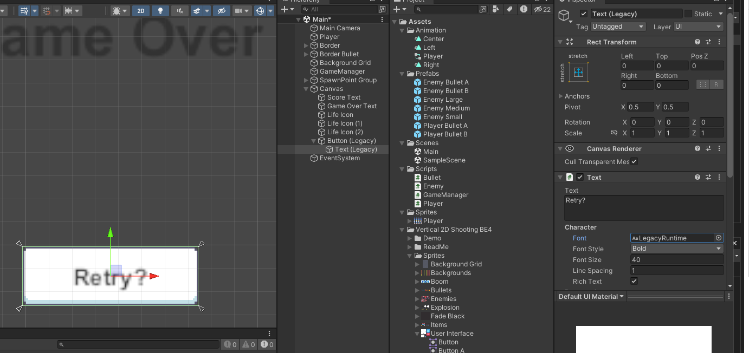The width and height of the screenshot is (749, 353).
Task: Toggle constrained scale link icon
Action: click(x=614, y=133)
